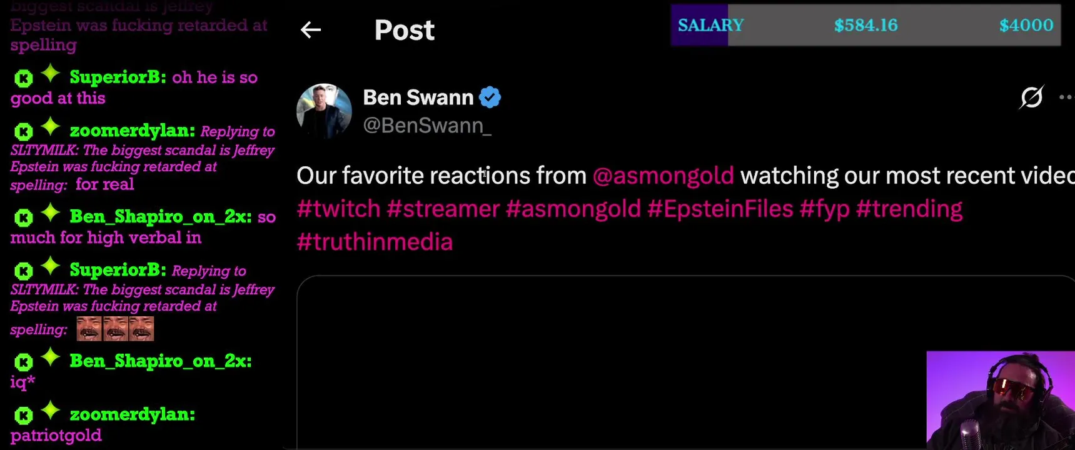The width and height of the screenshot is (1075, 450).
Task: Click the @BenSwann_ handle
Action: point(427,126)
